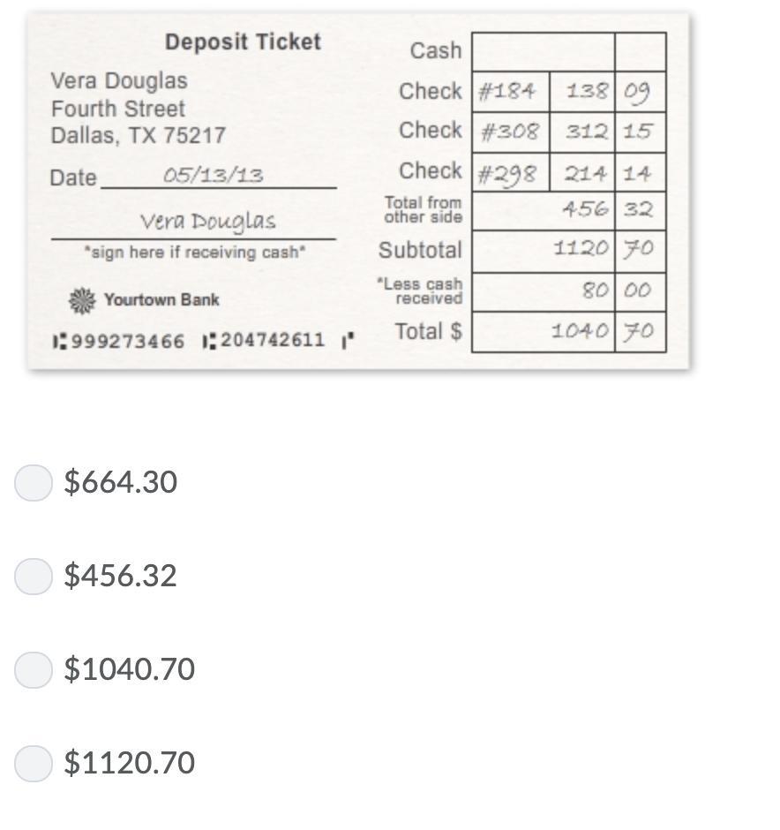The height and width of the screenshot is (830, 780).
Task: Click the $664.30 answer text label
Action: [x=121, y=482]
